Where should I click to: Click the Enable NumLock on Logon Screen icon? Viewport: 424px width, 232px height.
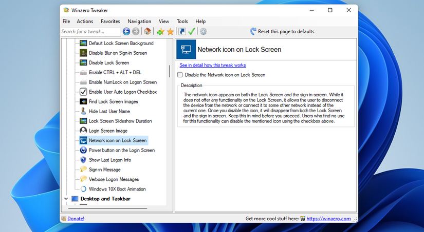tap(83, 82)
